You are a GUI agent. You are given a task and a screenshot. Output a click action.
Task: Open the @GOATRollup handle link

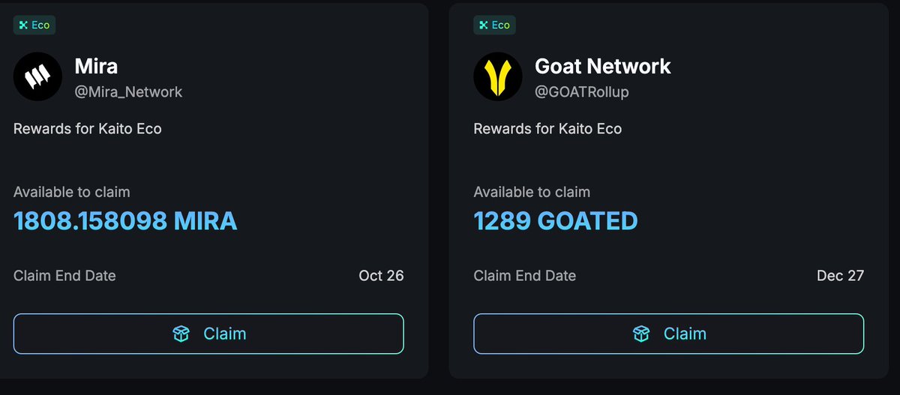point(581,92)
